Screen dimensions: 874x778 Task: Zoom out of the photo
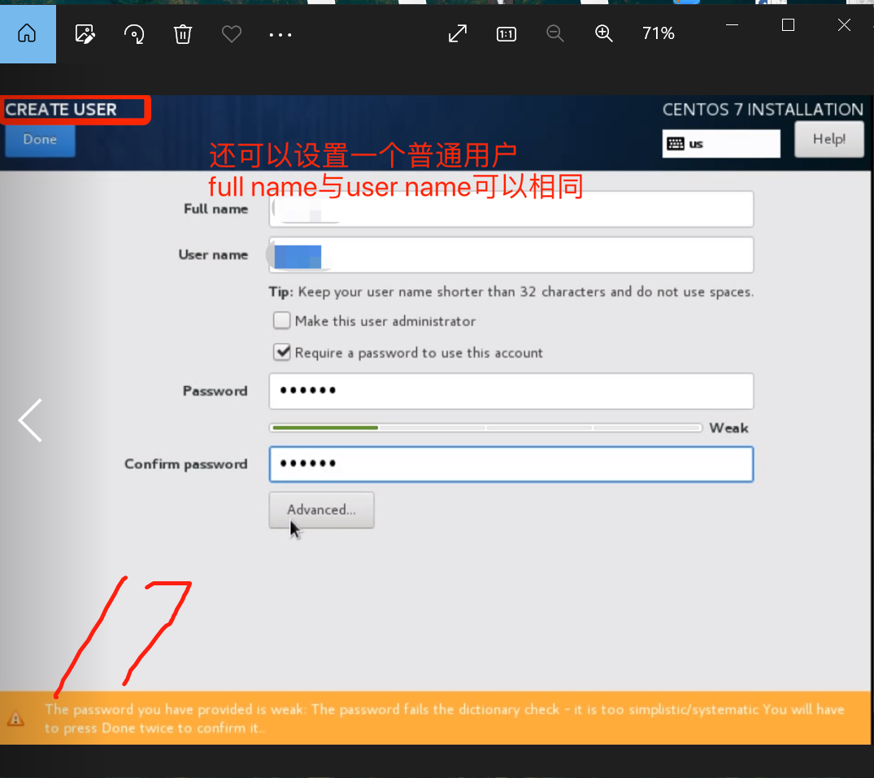[554, 33]
